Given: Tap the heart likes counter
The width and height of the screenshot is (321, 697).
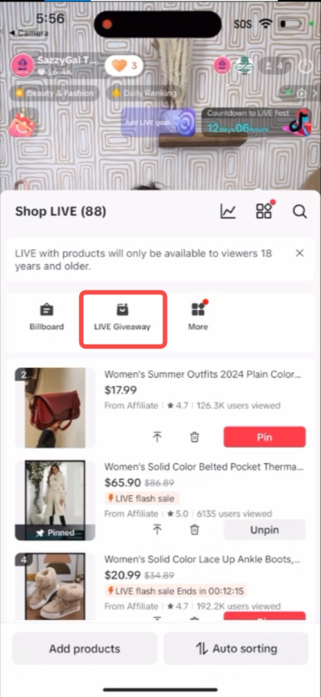Looking at the screenshot, I should (124, 66).
